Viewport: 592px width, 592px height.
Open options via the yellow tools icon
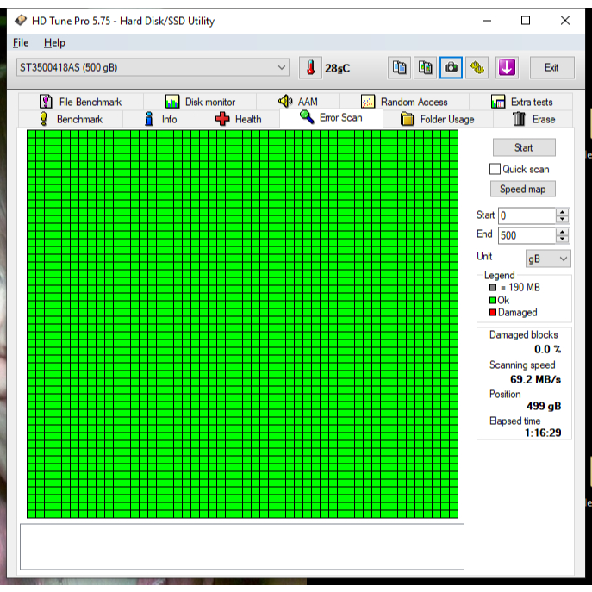tap(477, 67)
